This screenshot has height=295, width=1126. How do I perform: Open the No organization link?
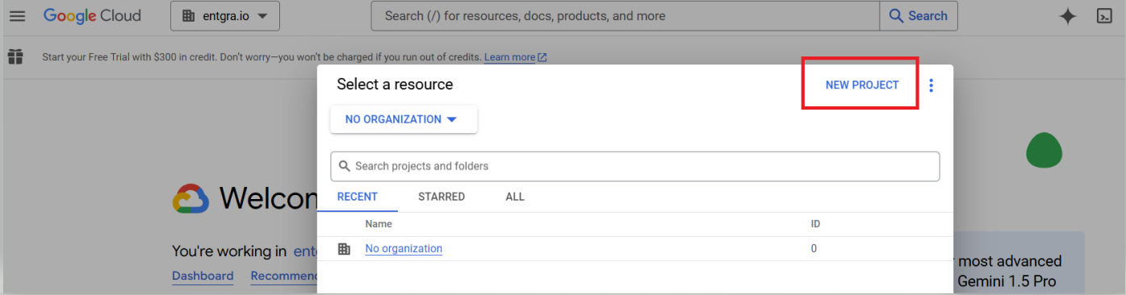tap(404, 248)
